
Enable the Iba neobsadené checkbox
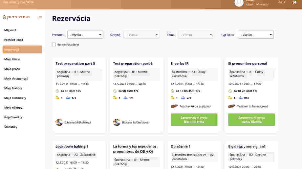[54, 44]
